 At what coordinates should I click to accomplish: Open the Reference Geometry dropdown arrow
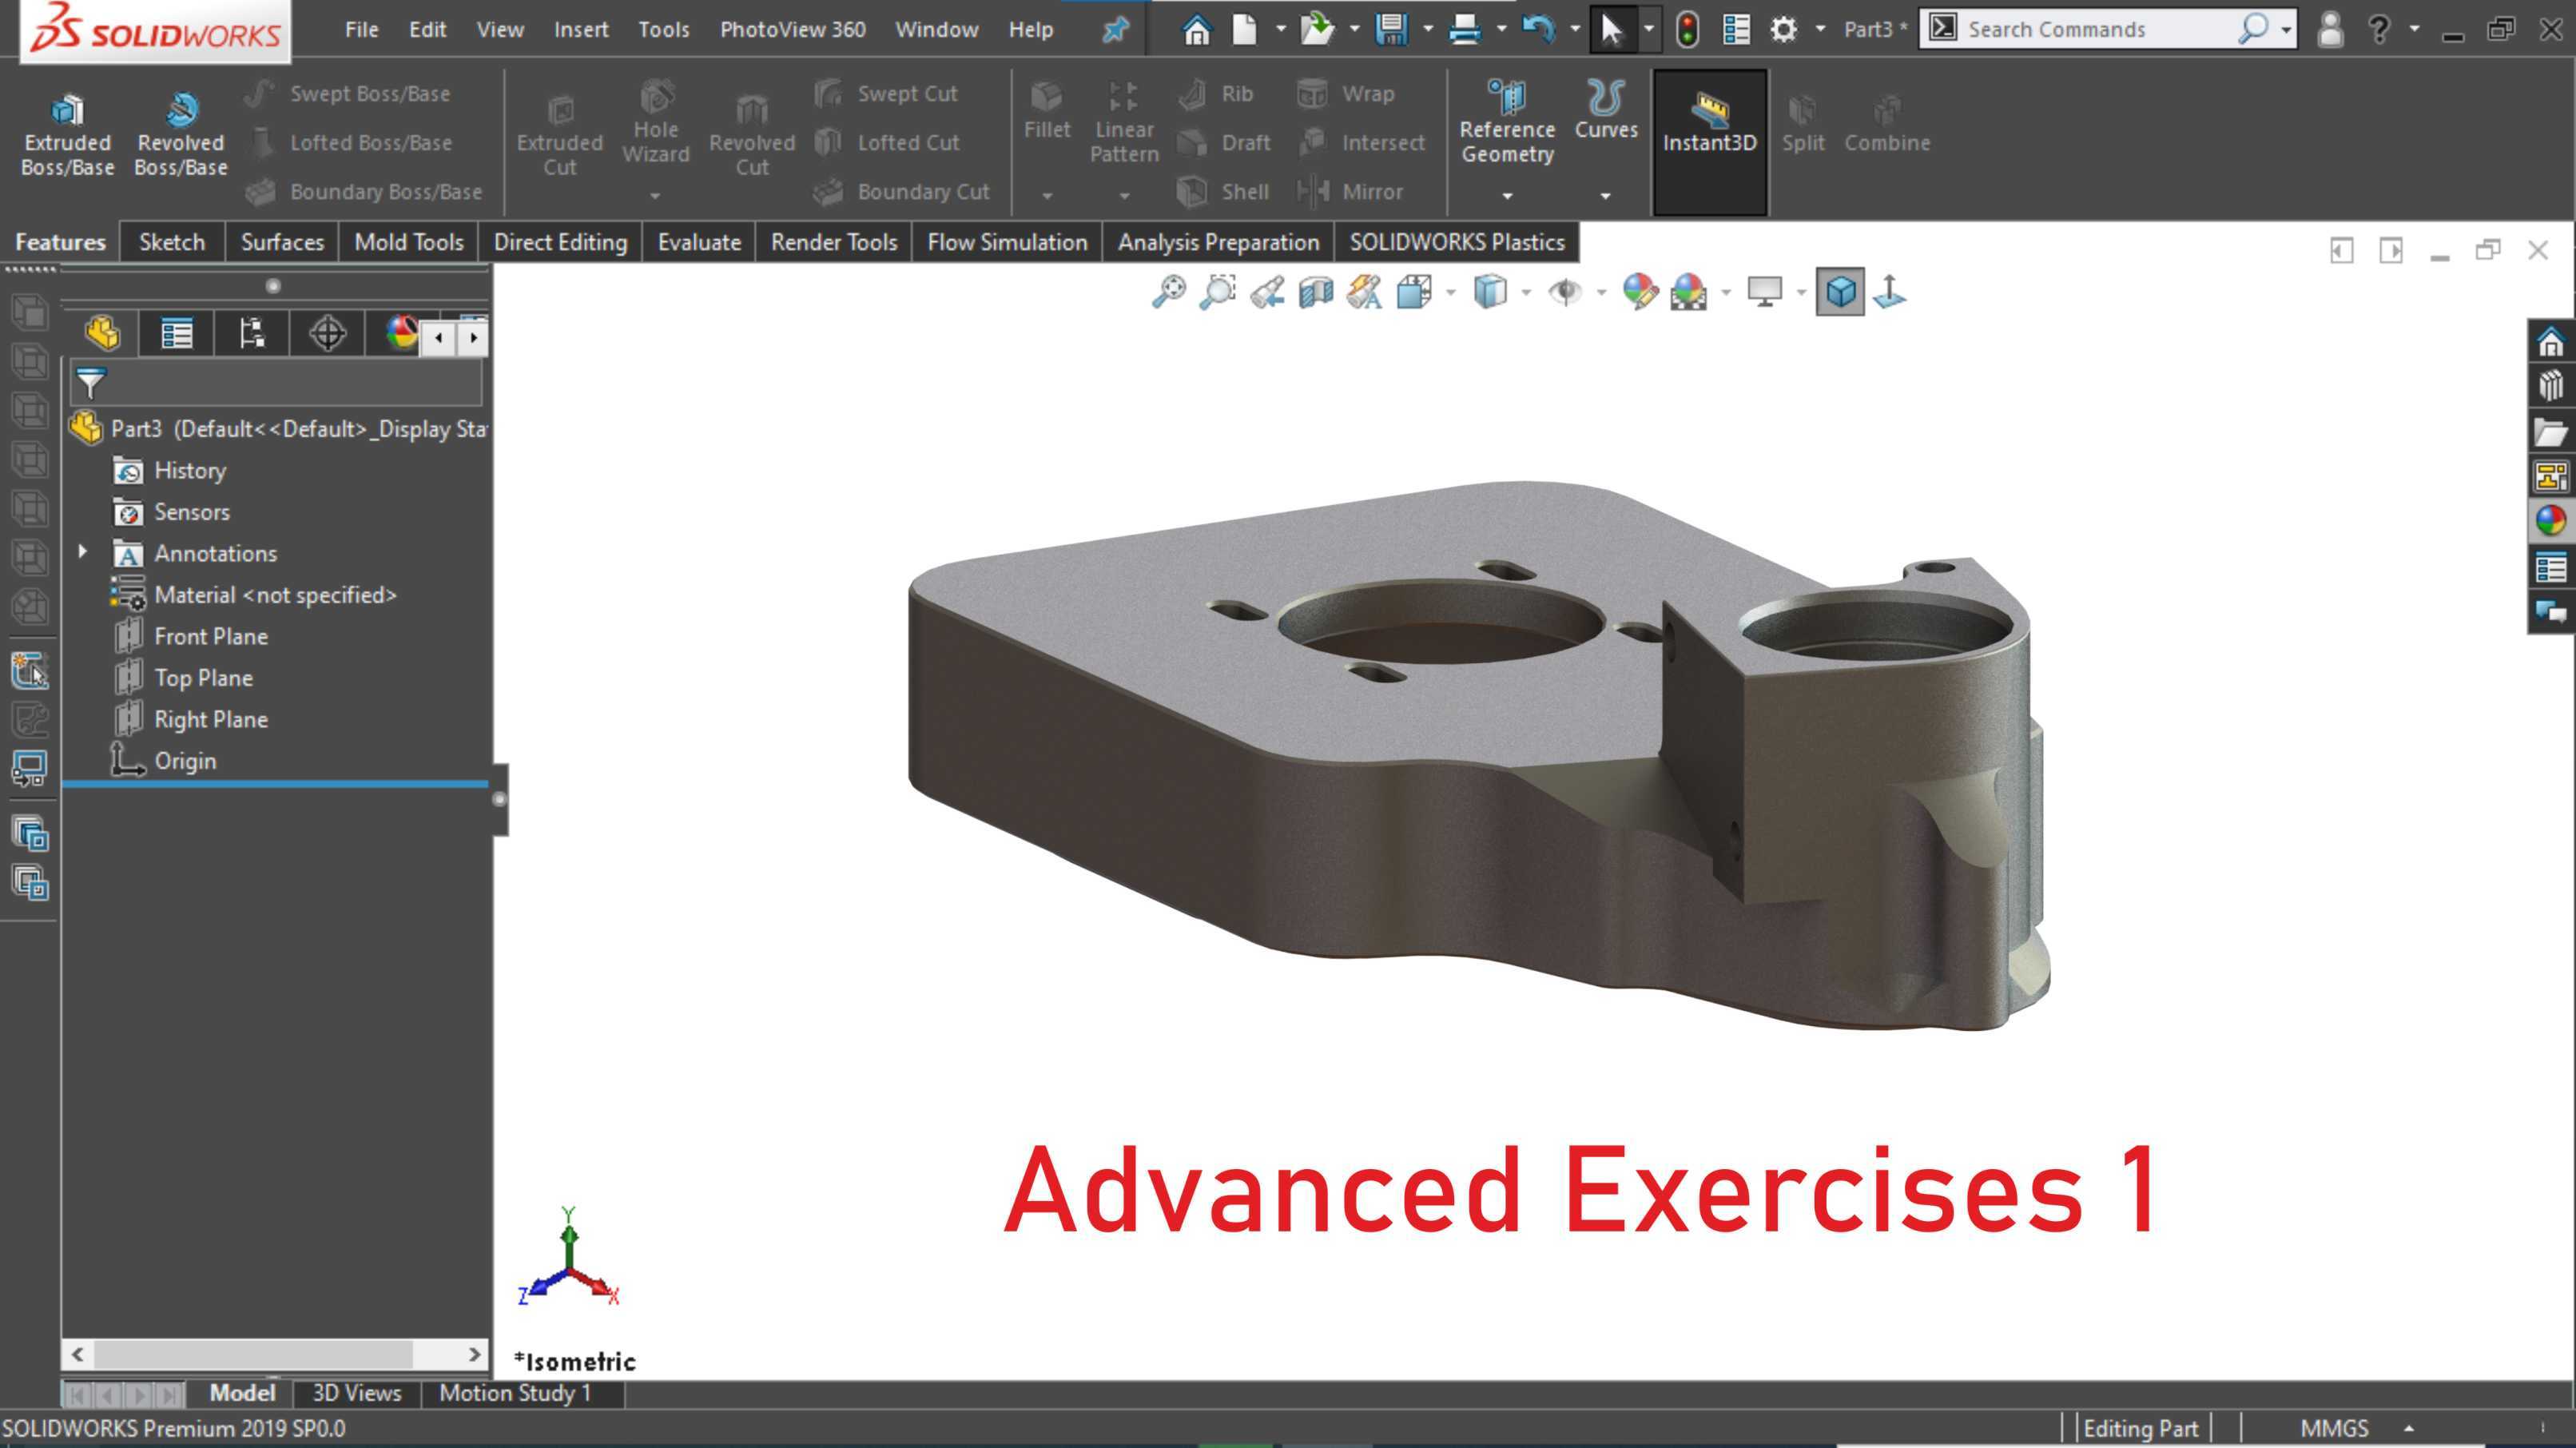tap(1507, 196)
